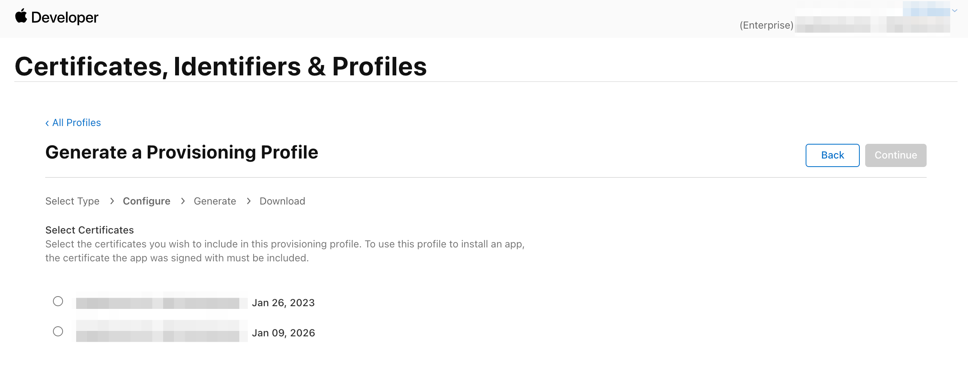Click the Jan 09, 2026 date label
This screenshot has height=375, width=968.
click(283, 333)
